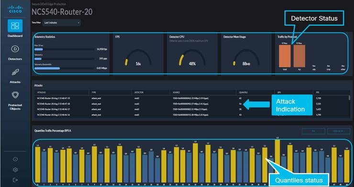Select attack row 'NCS540-Router-20-Aug 2 15:48:46-17'

pyautogui.click(x=191, y=109)
